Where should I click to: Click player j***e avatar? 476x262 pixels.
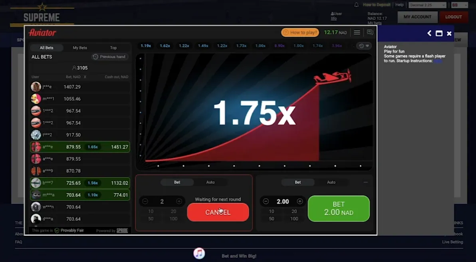(36, 87)
